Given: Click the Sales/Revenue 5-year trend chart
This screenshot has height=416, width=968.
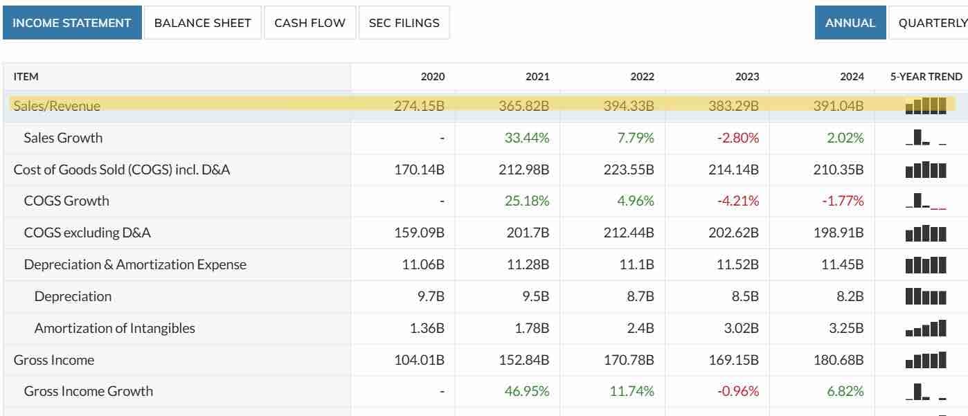Looking at the screenshot, I should tap(926, 106).
